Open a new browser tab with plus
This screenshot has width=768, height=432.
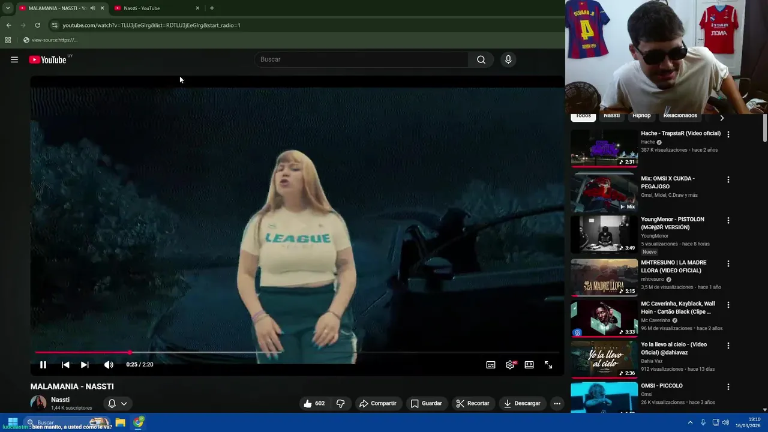click(x=212, y=8)
